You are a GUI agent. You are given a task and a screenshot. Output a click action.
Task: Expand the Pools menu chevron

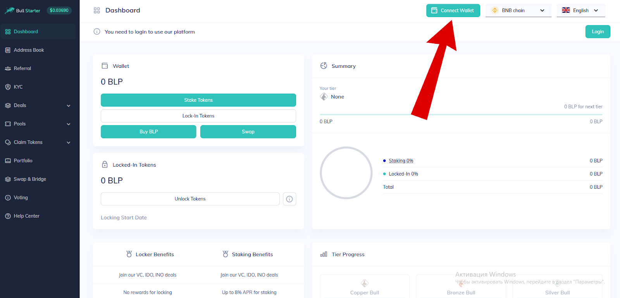click(x=69, y=124)
